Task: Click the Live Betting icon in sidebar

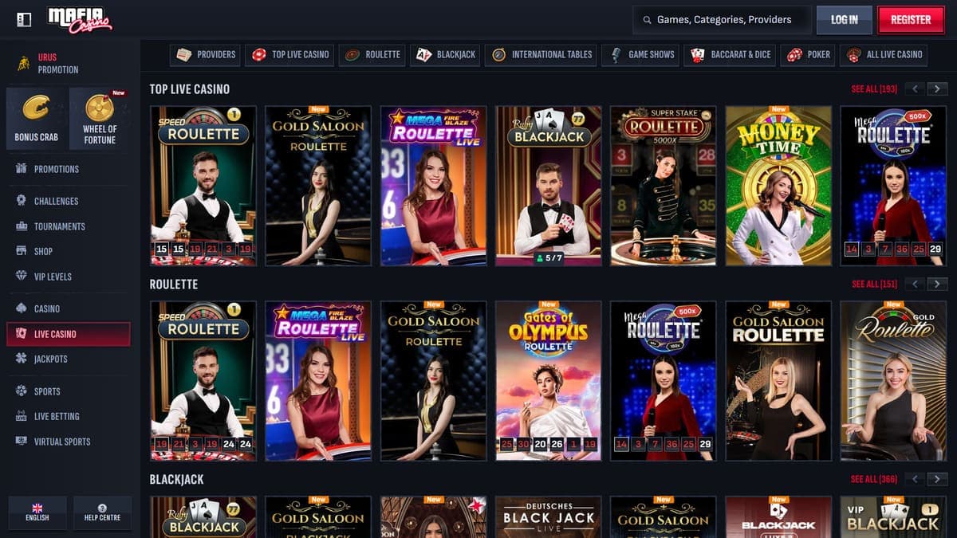Action: point(22,416)
